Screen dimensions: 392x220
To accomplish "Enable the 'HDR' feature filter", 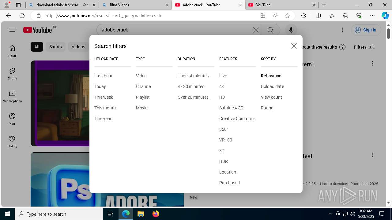I will (x=224, y=161).
